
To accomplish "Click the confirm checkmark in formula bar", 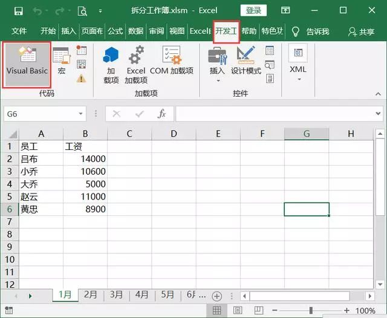I will (140, 114).
